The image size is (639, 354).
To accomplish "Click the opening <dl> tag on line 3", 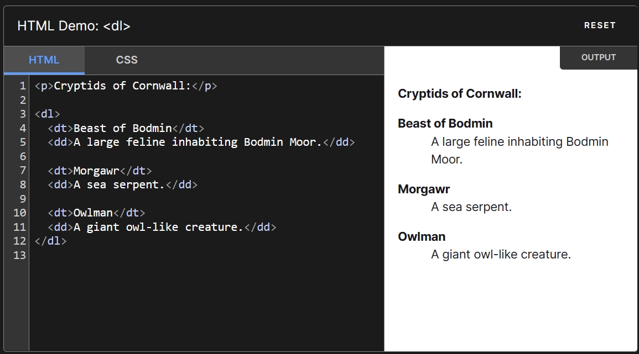I will pyautogui.click(x=47, y=114).
